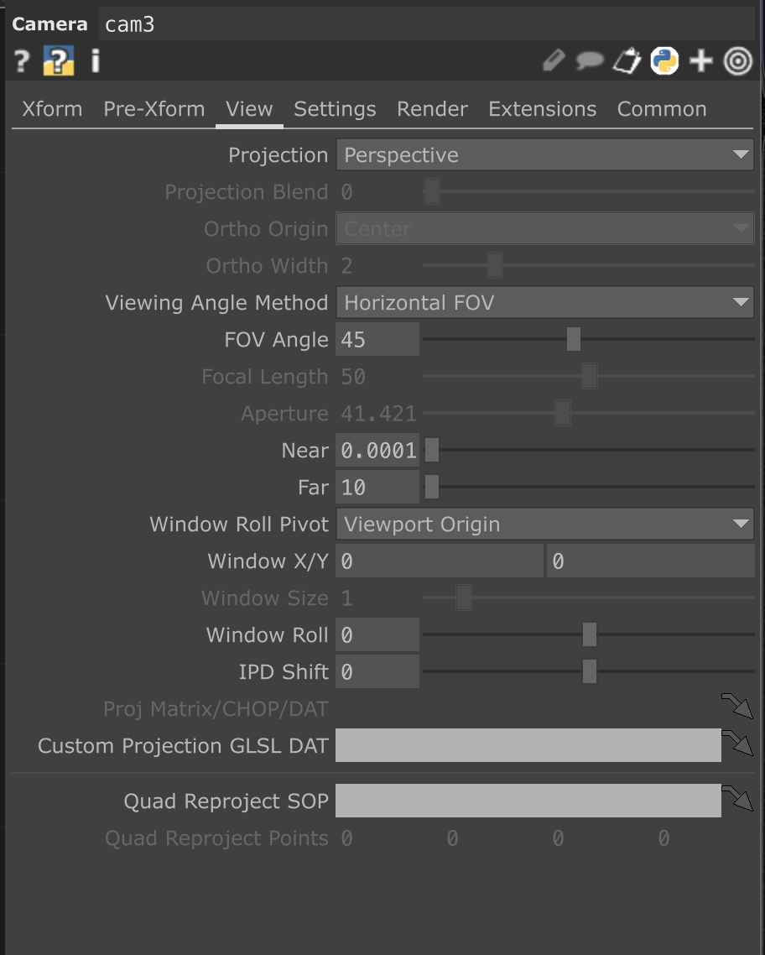765x955 pixels.
Task: Click the plus add icon
Action: 700,61
